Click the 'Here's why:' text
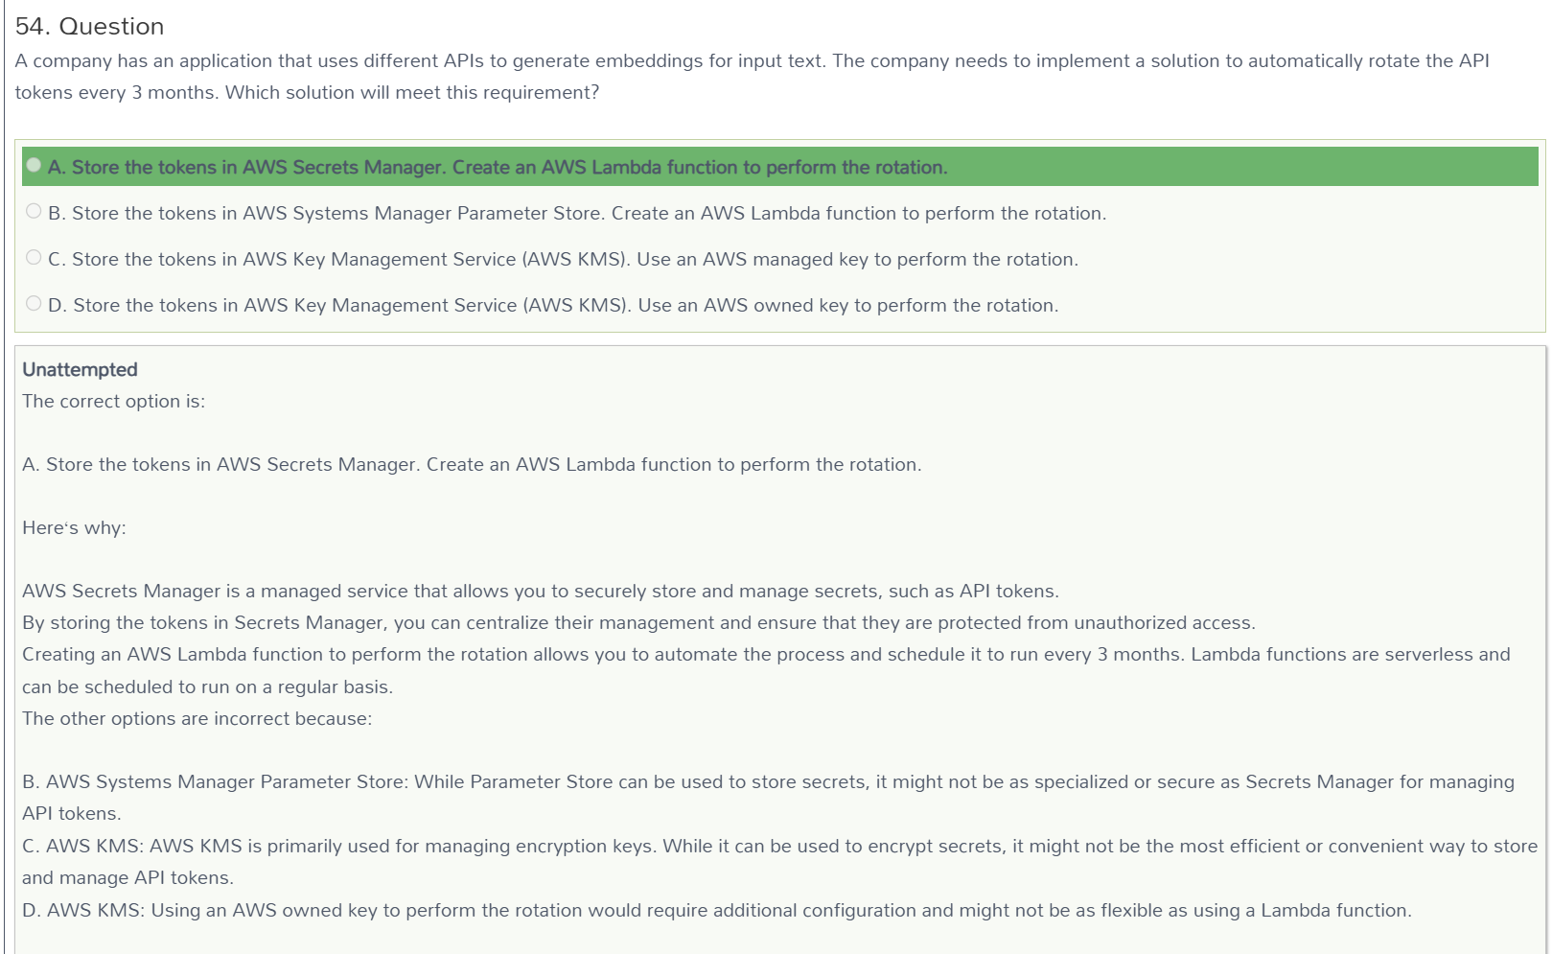Image resolution: width=1552 pixels, height=954 pixels. [74, 527]
